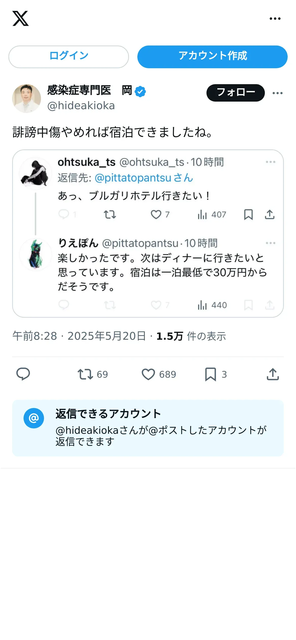Follow 感染症専門医 岡 with フォロー button
This screenshot has width=296, height=640.
point(236,93)
